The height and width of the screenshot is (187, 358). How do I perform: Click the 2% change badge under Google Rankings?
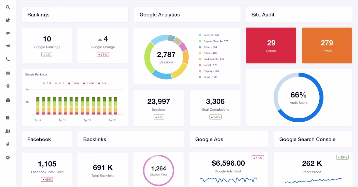47,55
